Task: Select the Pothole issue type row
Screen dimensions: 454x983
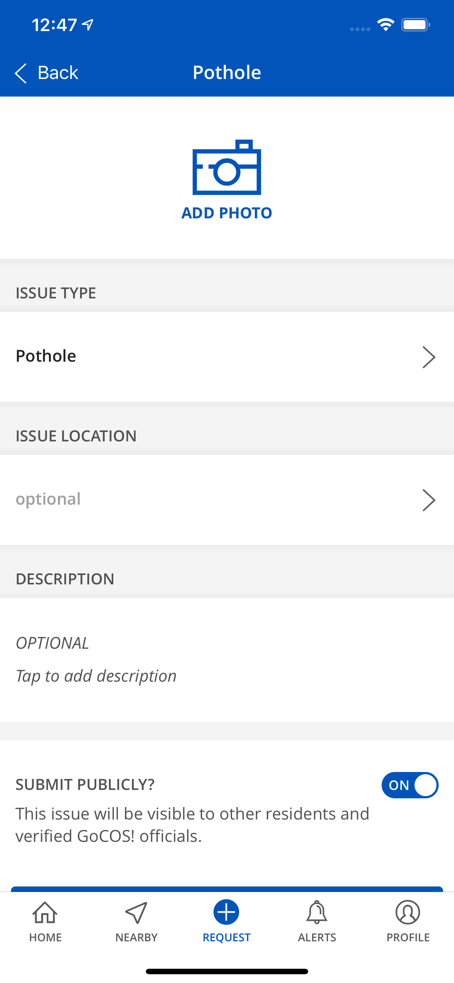Action: coord(191,357)
